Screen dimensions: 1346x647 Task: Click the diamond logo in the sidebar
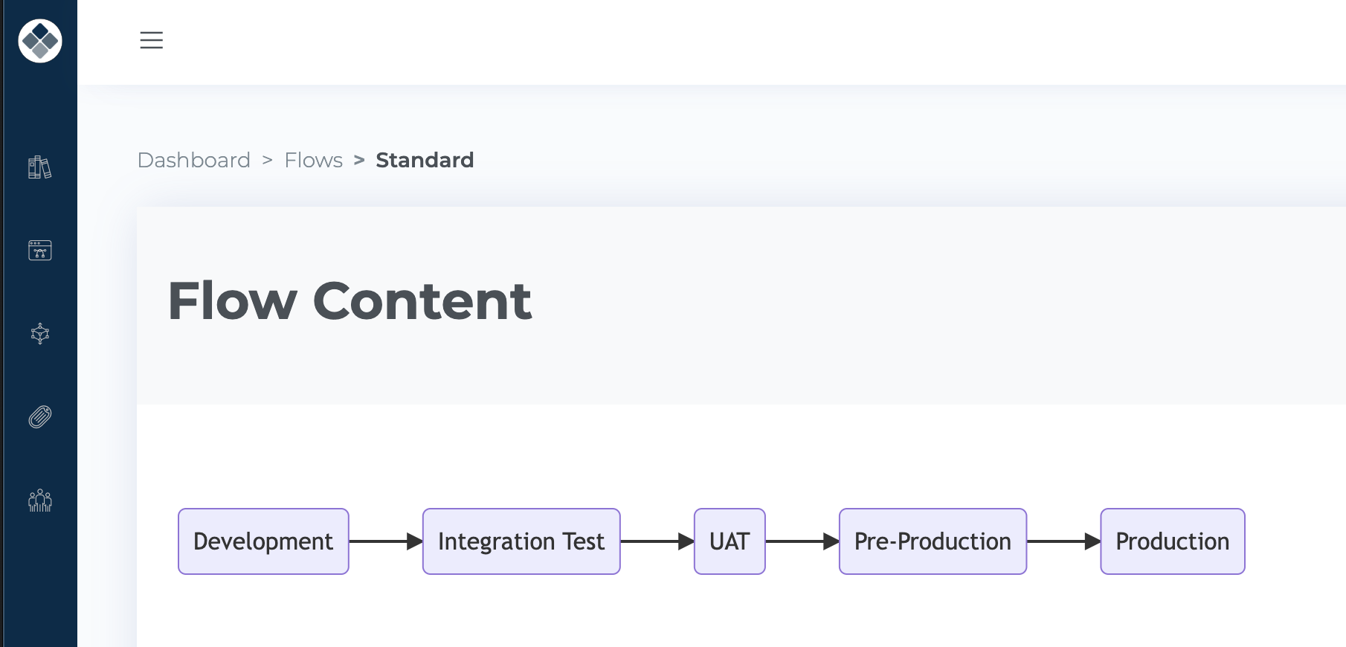[x=40, y=41]
